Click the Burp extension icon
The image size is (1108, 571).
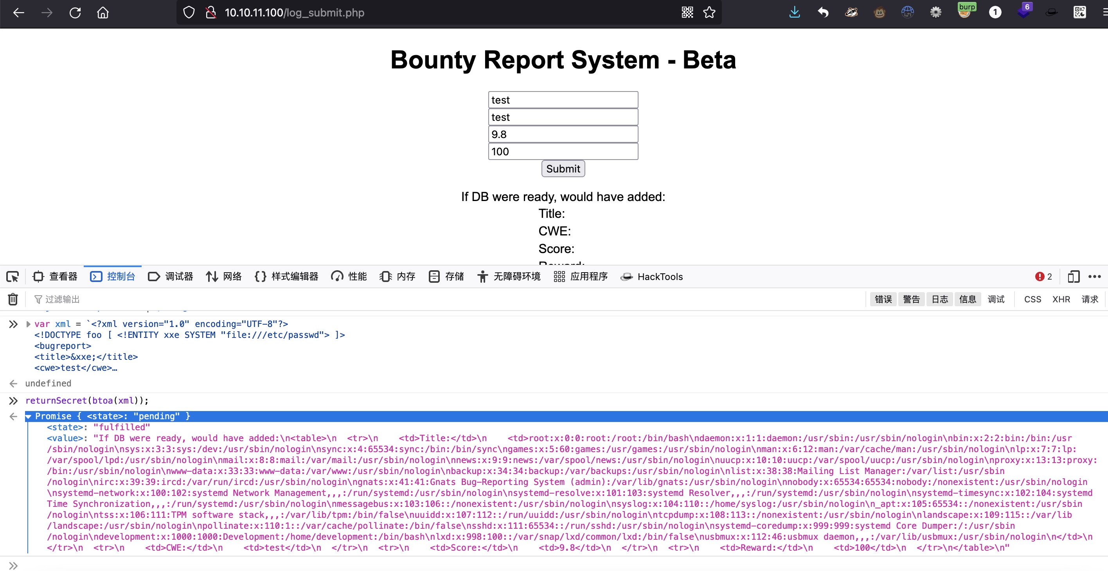[x=965, y=12]
